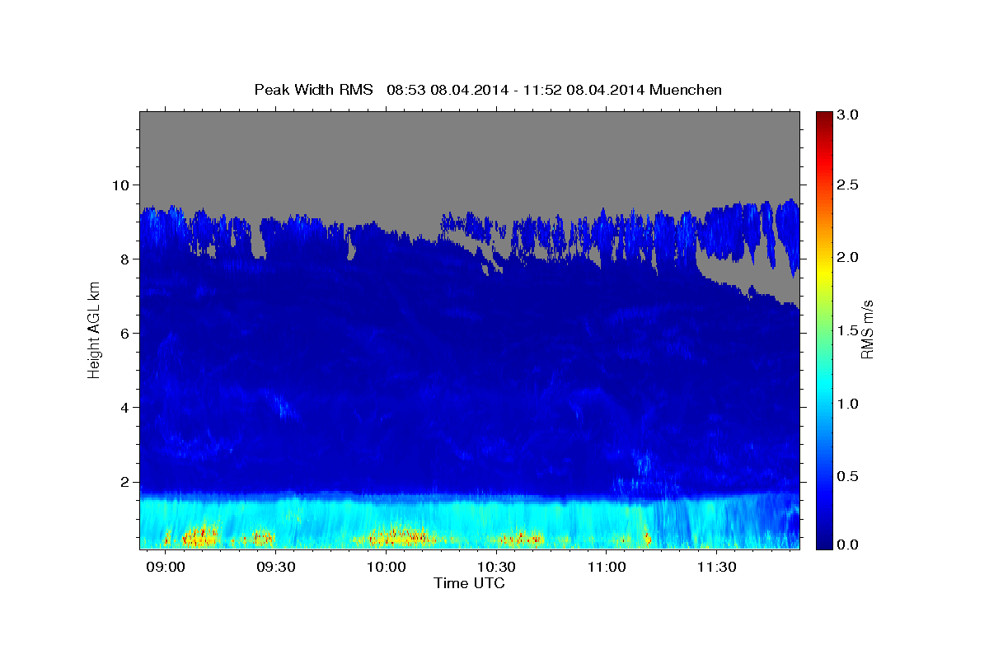Click the 11:30 time tick label
This screenshot has width=989, height=659.
[716, 568]
